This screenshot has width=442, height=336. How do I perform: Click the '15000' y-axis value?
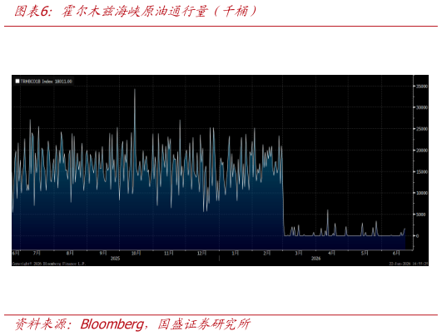(x=422, y=171)
